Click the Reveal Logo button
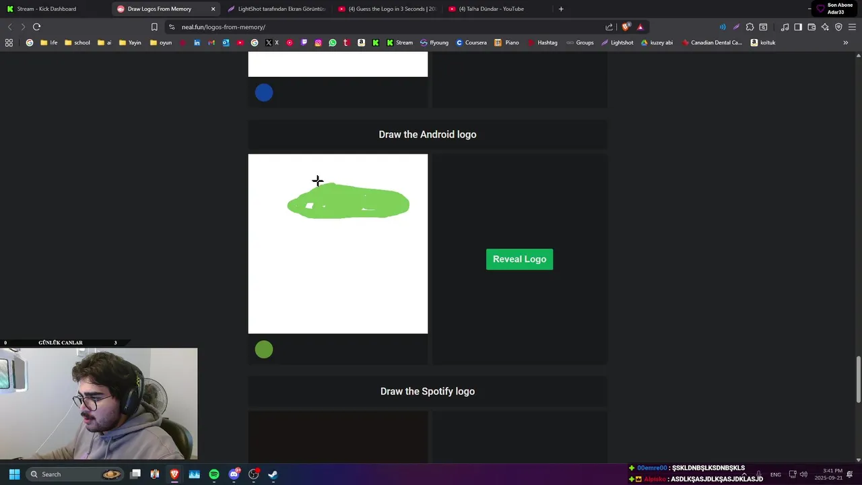 click(519, 259)
